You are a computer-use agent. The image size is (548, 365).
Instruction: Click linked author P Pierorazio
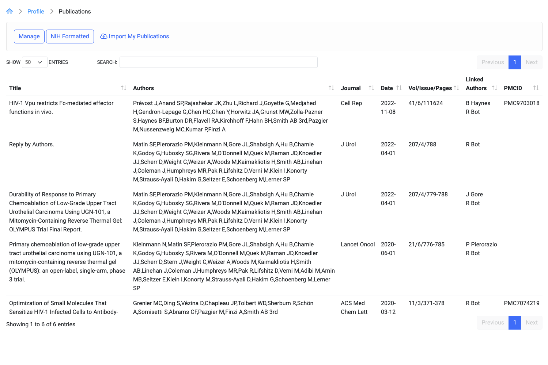click(481, 245)
